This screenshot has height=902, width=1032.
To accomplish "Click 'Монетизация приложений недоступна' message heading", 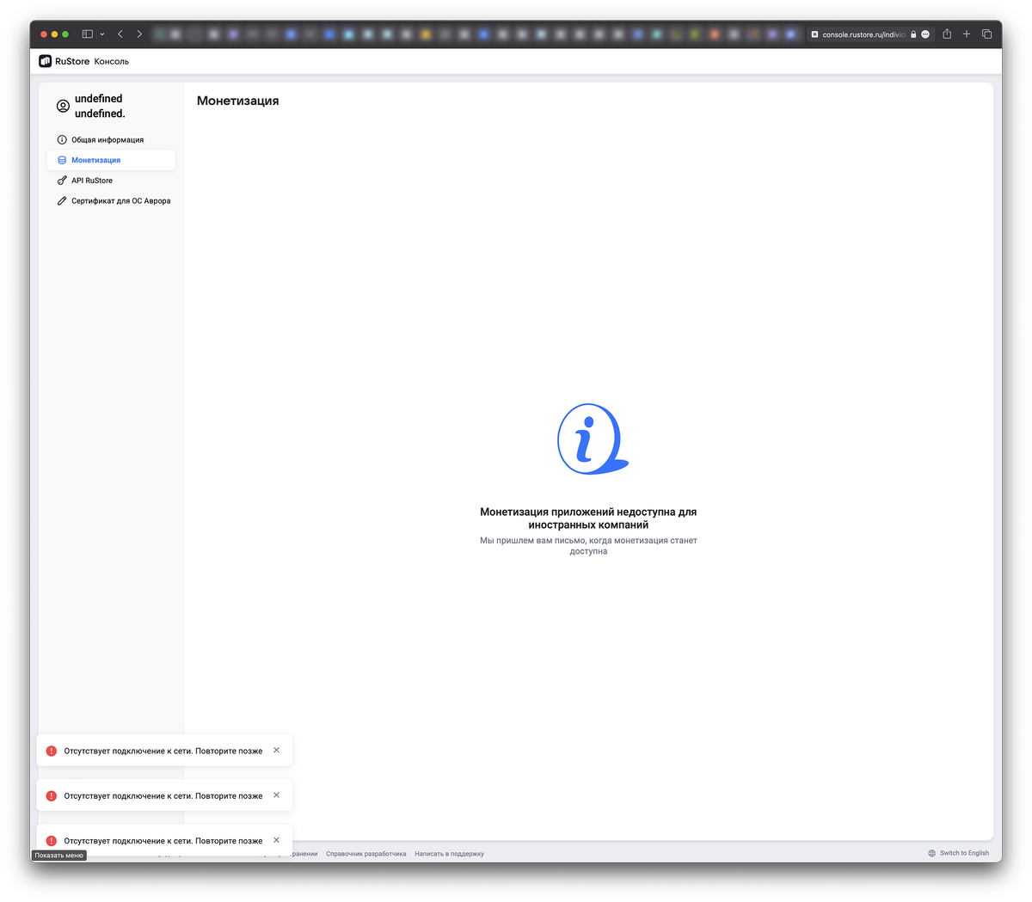I will click(588, 518).
